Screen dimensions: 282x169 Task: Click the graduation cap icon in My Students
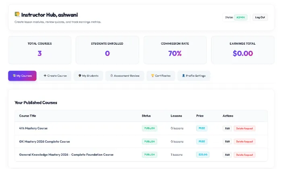[80, 76]
